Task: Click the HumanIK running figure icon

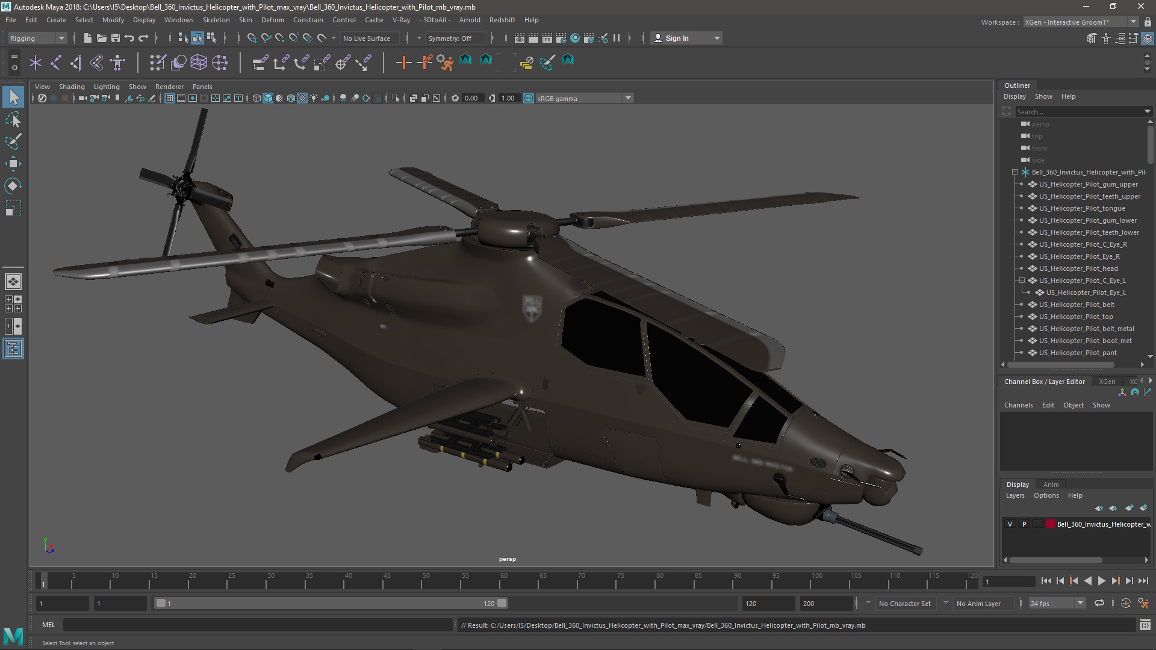Action: click(x=445, y=62)
